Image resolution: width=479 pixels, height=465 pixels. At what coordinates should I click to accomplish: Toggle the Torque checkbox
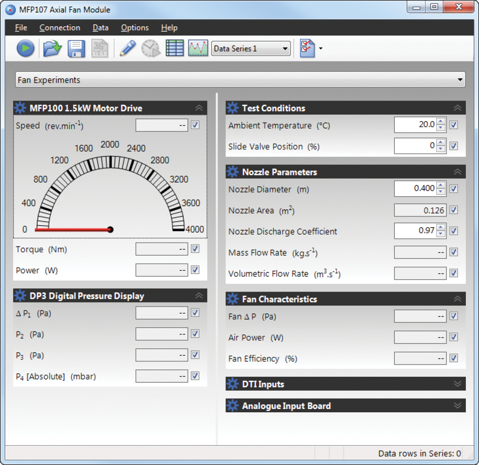[x=195, y=249]
